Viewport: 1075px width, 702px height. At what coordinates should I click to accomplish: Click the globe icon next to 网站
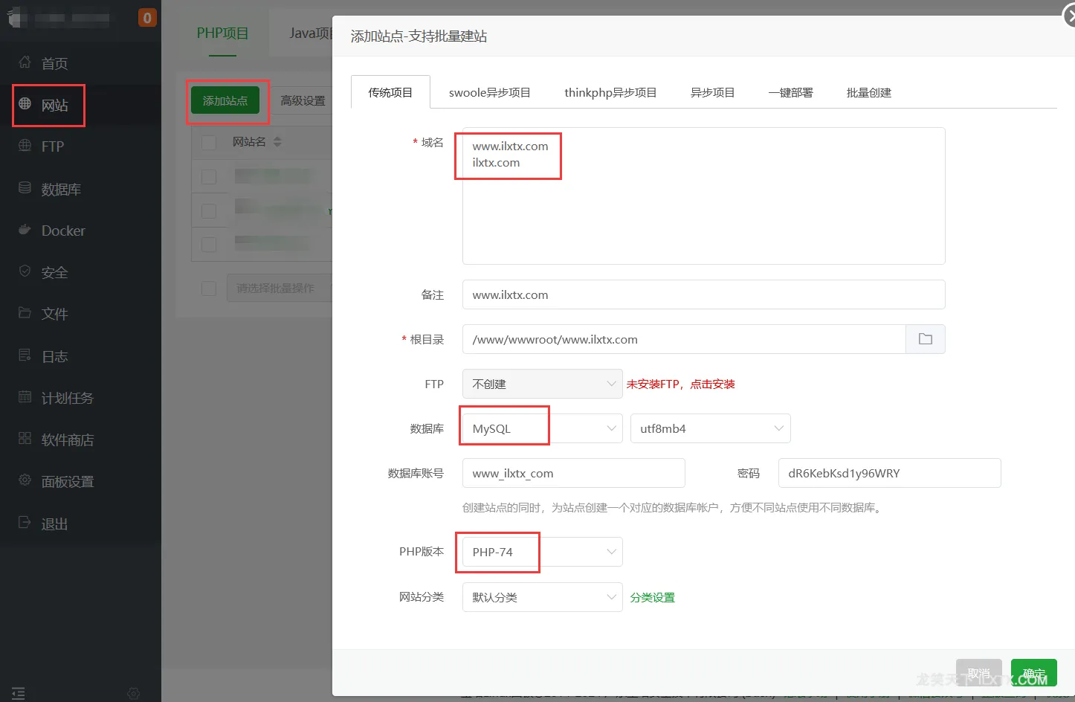[25, 104]
